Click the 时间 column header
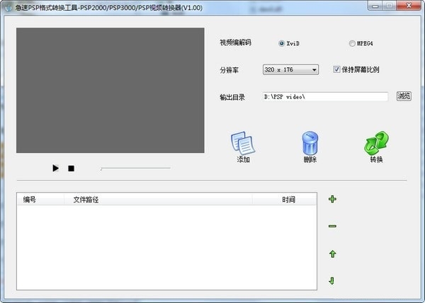 click(x=284, y=200)
